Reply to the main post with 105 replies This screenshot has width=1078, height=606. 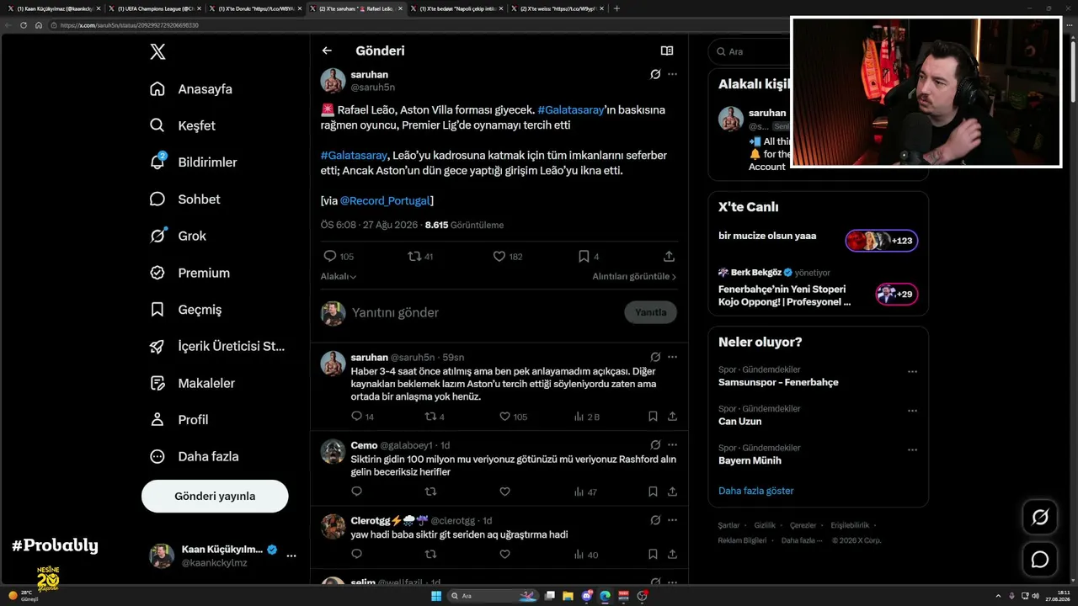click(x=330, y=256)
